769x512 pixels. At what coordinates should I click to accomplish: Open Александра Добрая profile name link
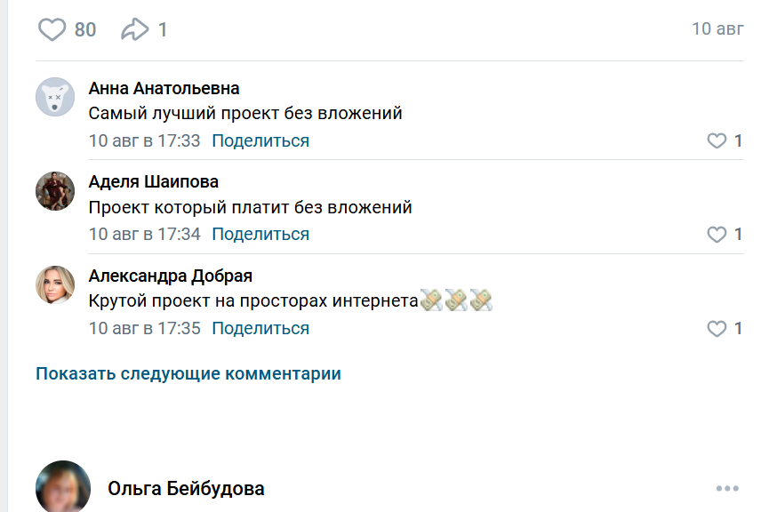(171, 276)
